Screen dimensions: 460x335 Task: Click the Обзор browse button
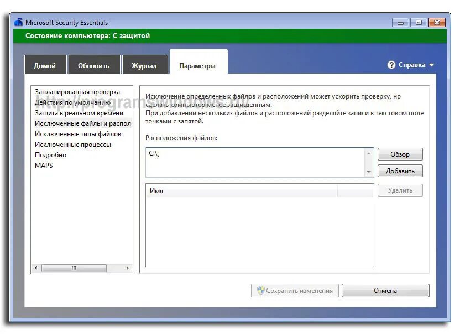[x=400, y=154]
